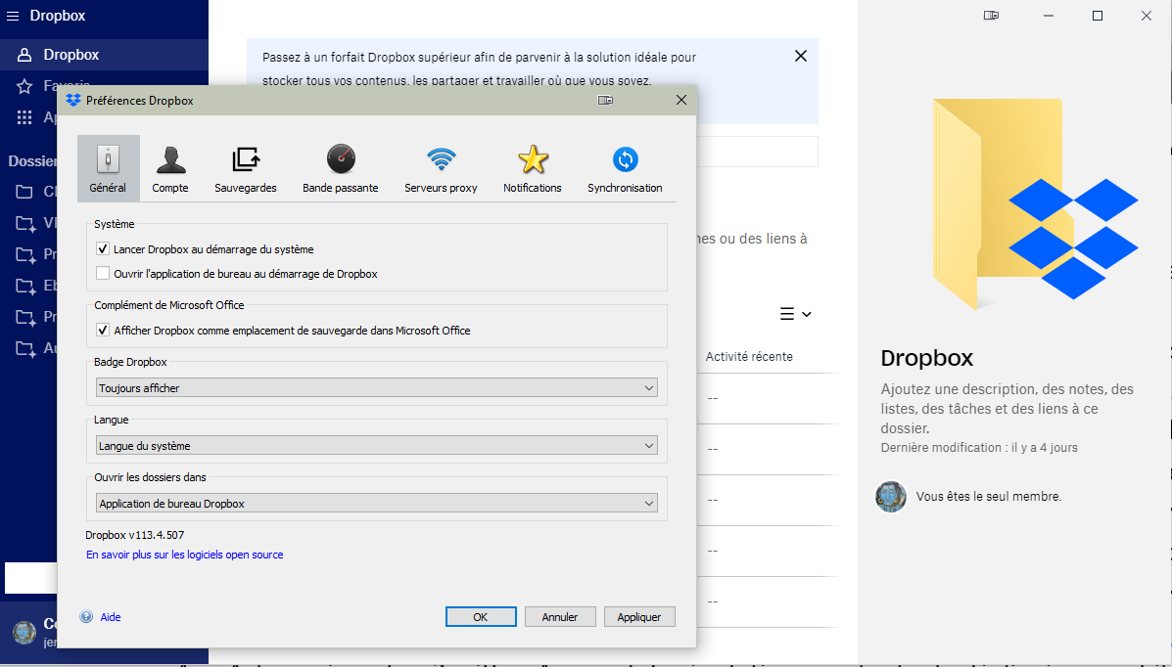
Task: Click the OK button
Action: [481, 616]
